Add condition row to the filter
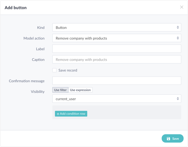This screenshot has width=188, height=147. [71, 114]
